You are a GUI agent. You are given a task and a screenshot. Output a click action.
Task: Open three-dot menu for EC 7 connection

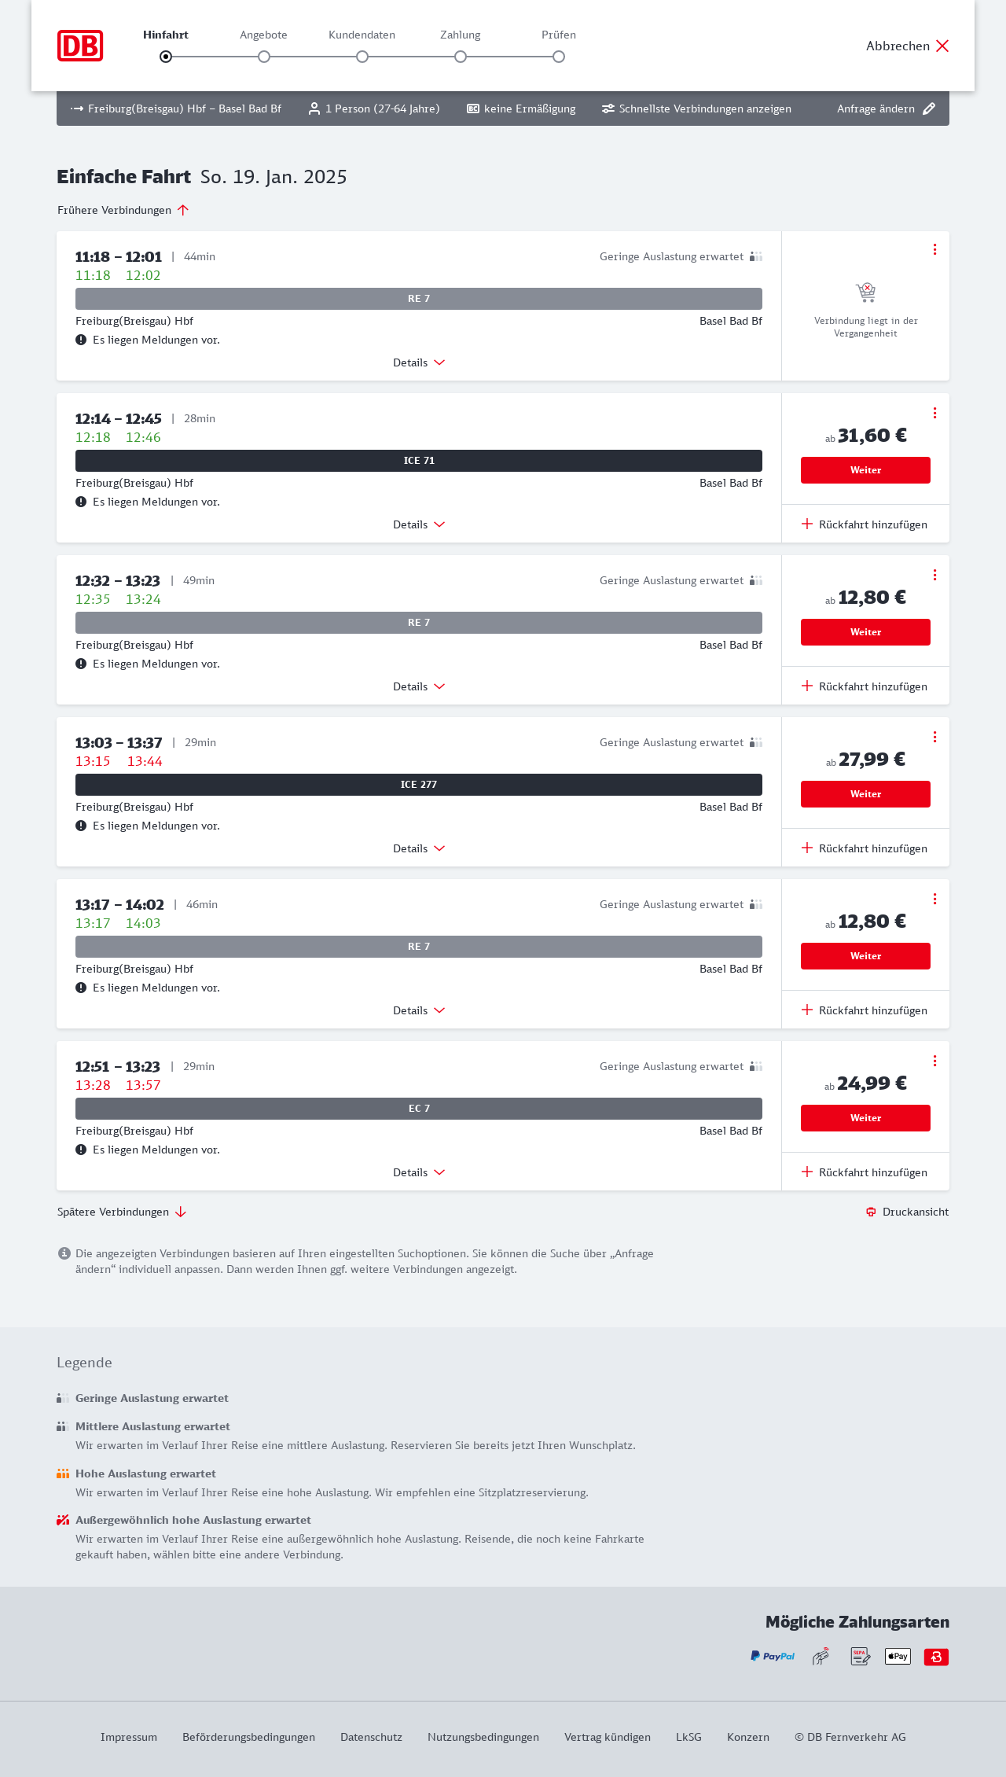click(934, 1061)
